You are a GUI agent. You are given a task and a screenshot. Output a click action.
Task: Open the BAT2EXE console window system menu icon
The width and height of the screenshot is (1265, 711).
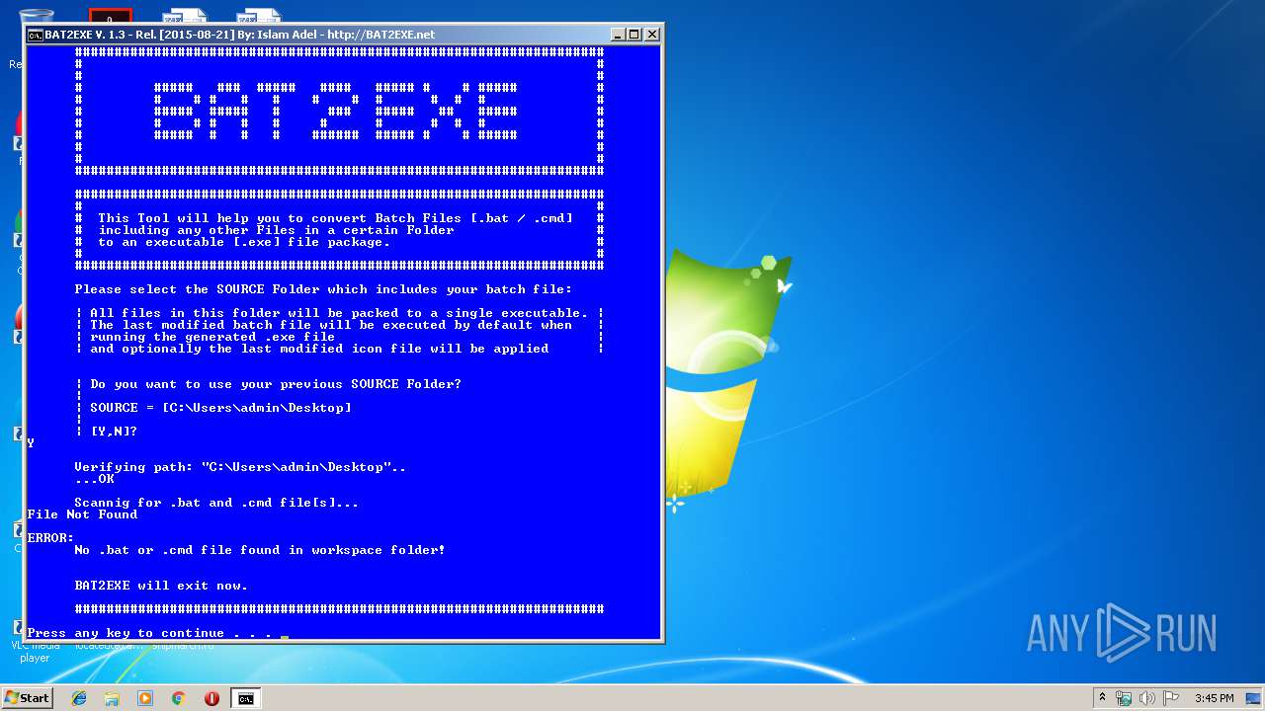click(x=35, y=35)
